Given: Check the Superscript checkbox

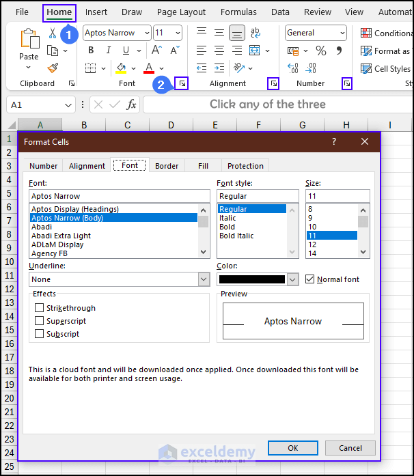Looking at the screenshot, I should 39,321.
